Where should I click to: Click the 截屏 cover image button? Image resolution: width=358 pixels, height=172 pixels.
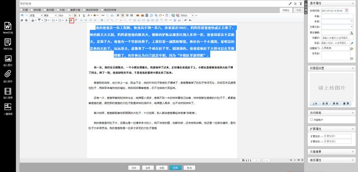(x=346, y=104)
